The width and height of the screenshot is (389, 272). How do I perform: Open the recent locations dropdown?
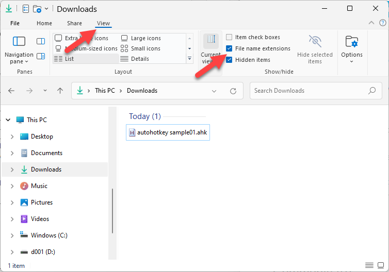[45, 91]
